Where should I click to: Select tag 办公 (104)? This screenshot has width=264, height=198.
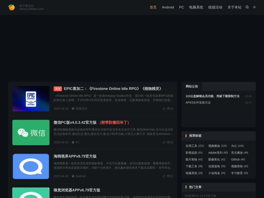[x=237, y=146]
